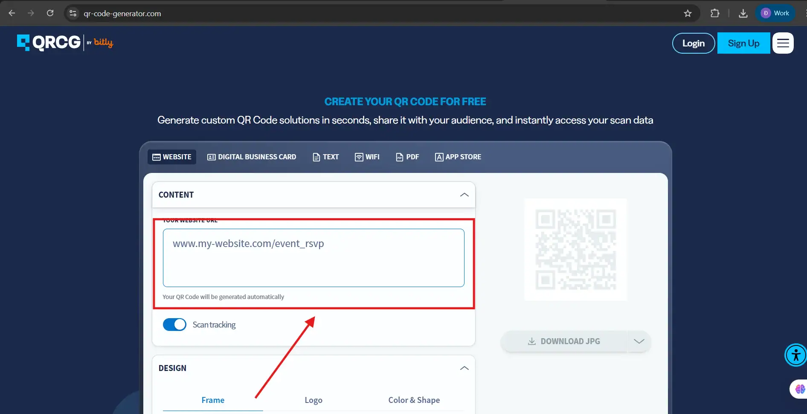Screen dimensions: 807x414
Task: Open the browser extensions puzzle icon
Action: click(715, 13)
